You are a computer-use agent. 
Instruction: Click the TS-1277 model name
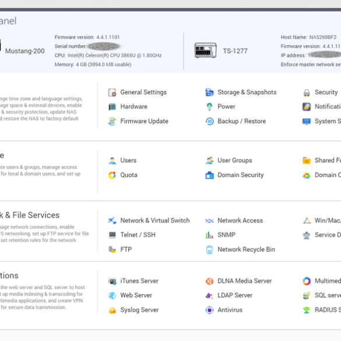235,51
